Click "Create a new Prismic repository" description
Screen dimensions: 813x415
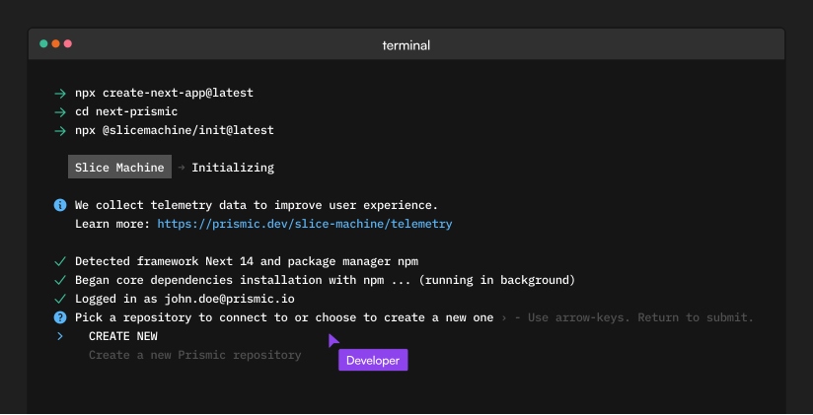(x=195, y=355)
